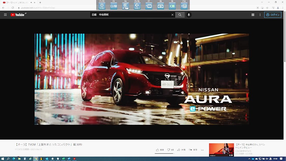This screenshot has width=286, height=161.
Task: Click the ログイン sign-in button
Action: [273, 15]
